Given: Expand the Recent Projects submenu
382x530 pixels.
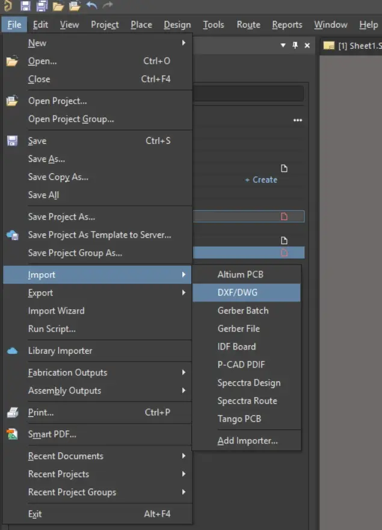Looking at the screenshot, I should coord(184,474).
